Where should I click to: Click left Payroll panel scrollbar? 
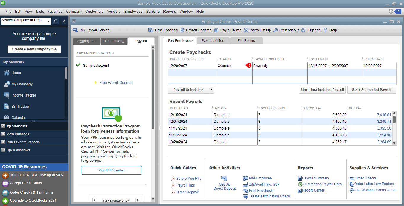[x=153, y=89]
